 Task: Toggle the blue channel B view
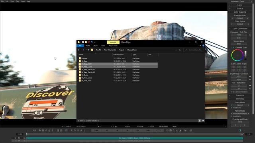[x=78, y=130]
